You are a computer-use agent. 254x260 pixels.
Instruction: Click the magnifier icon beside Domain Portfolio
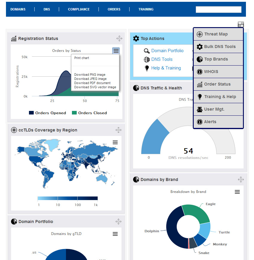point(147,51)
